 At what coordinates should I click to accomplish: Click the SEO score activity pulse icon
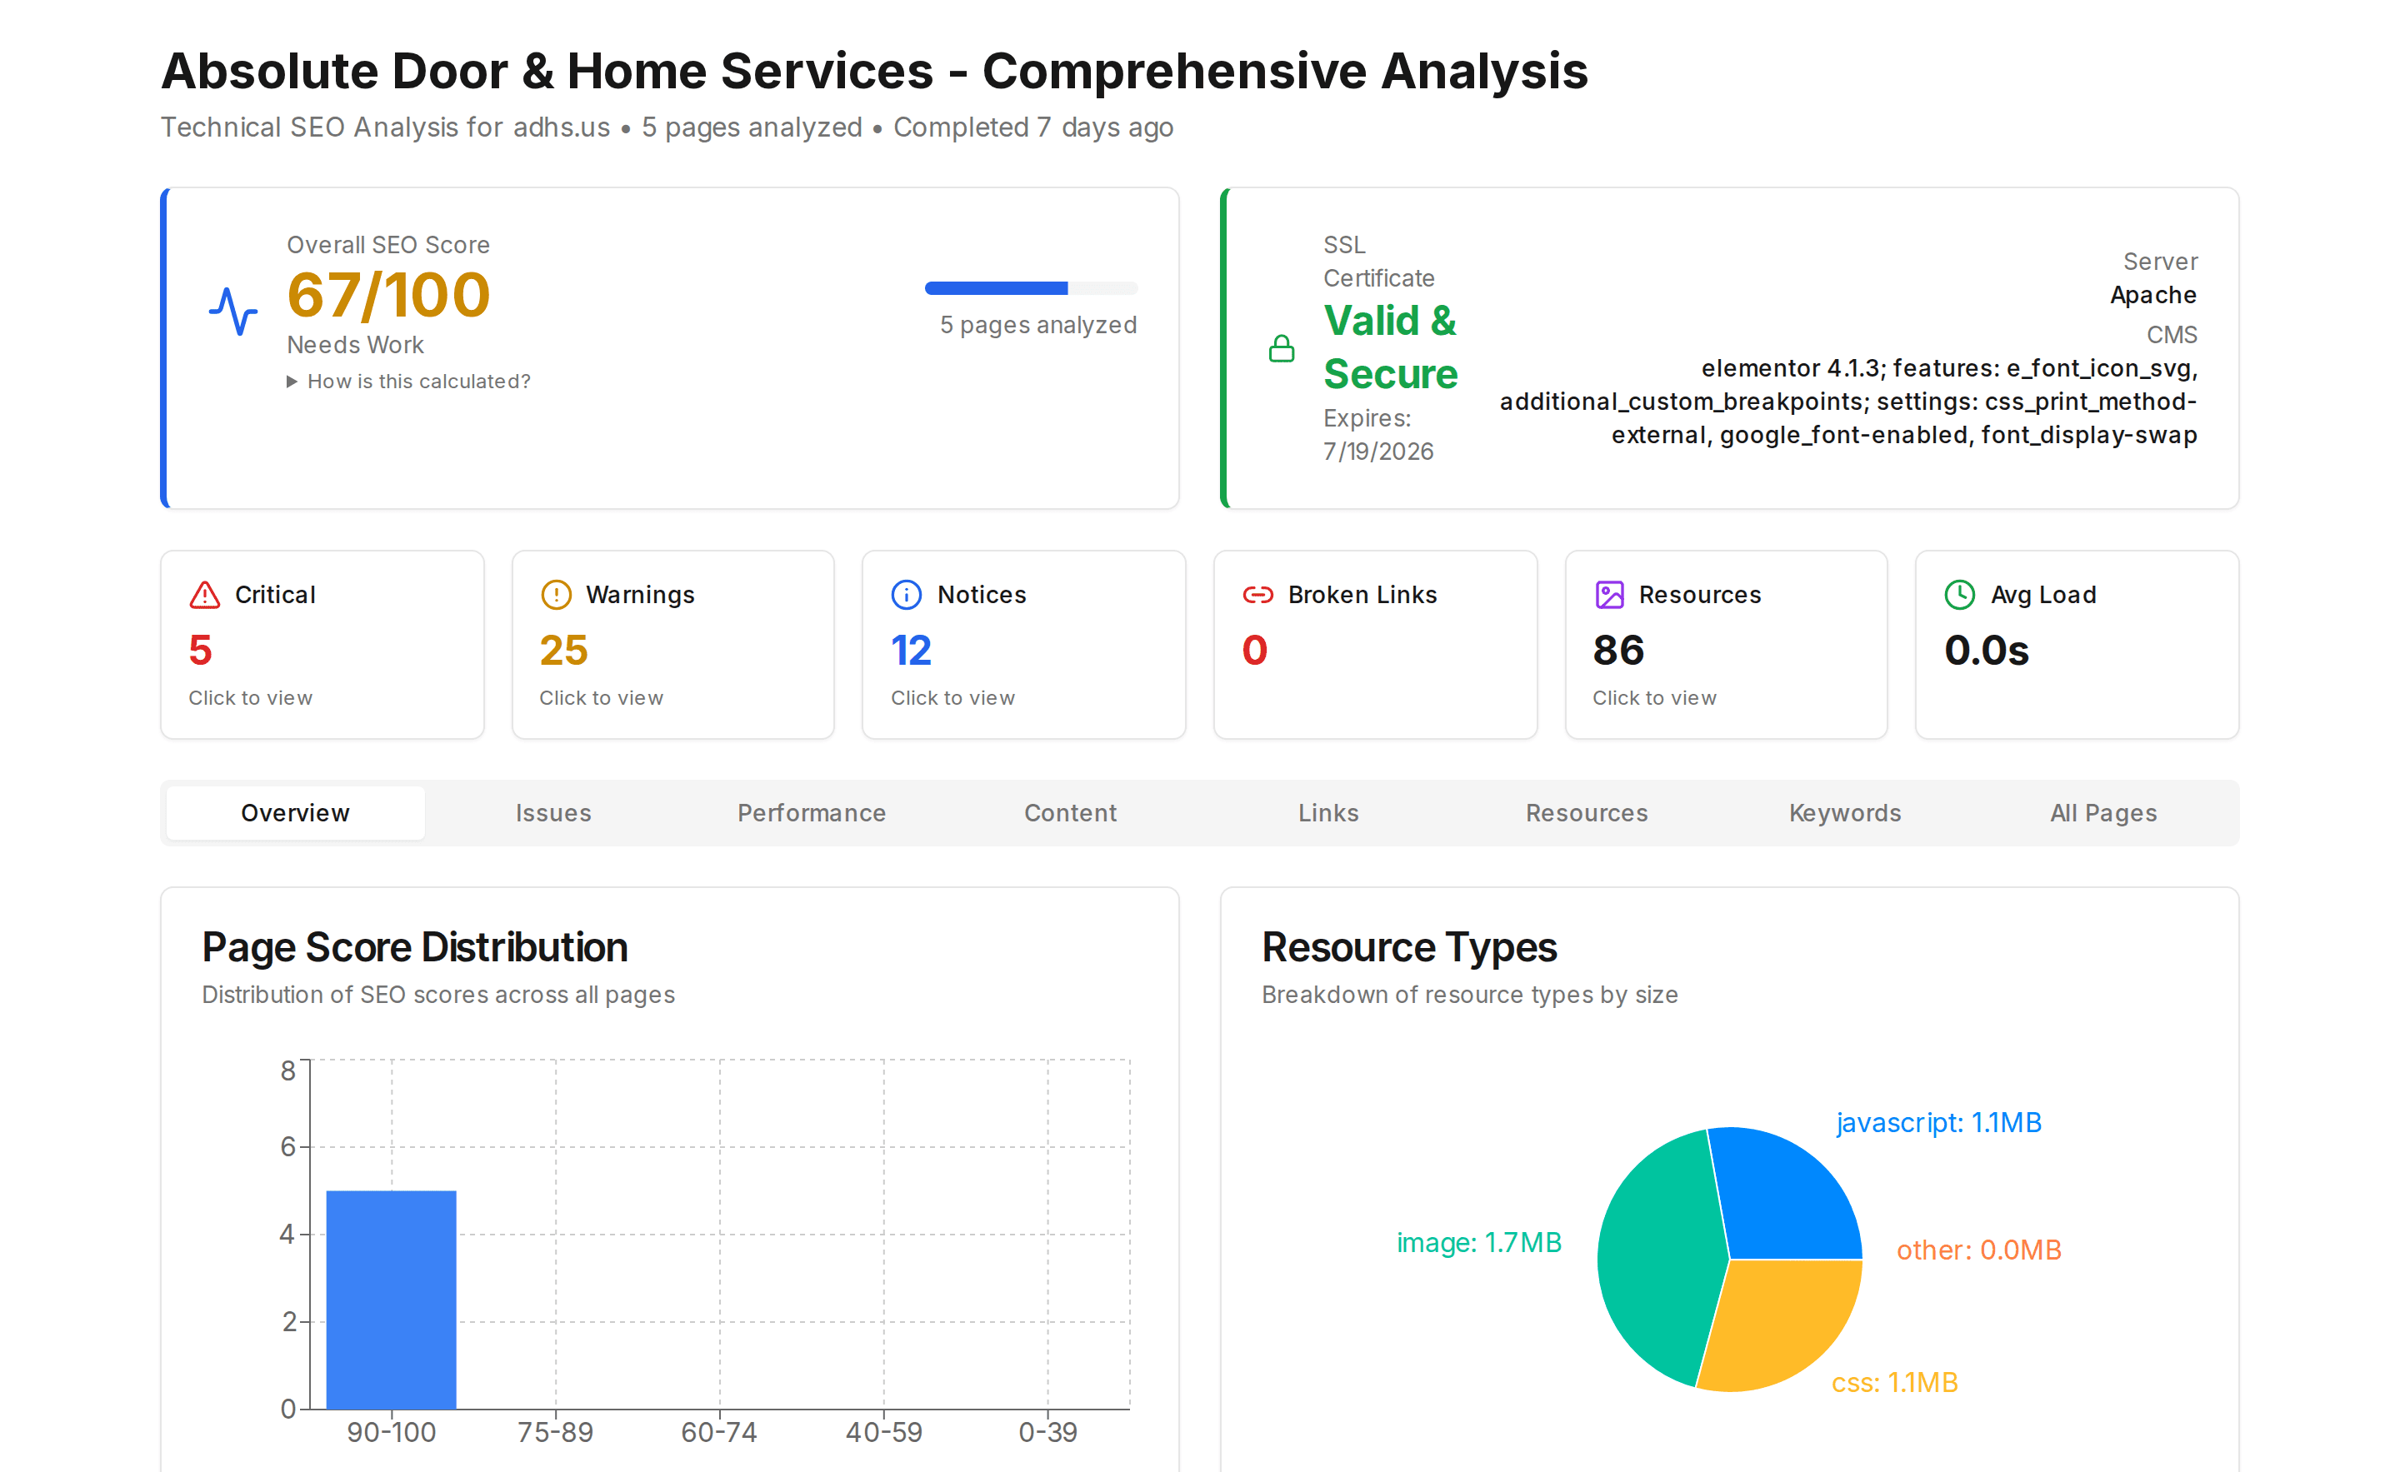[232, 312]
